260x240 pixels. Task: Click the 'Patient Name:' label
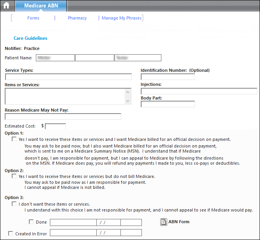tap(19, 58)
